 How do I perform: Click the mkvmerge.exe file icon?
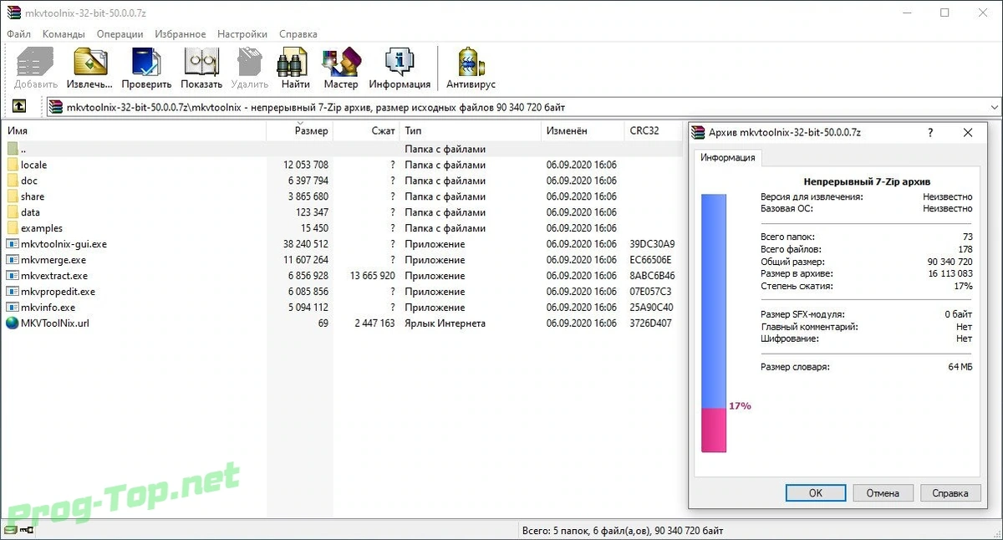13,260
